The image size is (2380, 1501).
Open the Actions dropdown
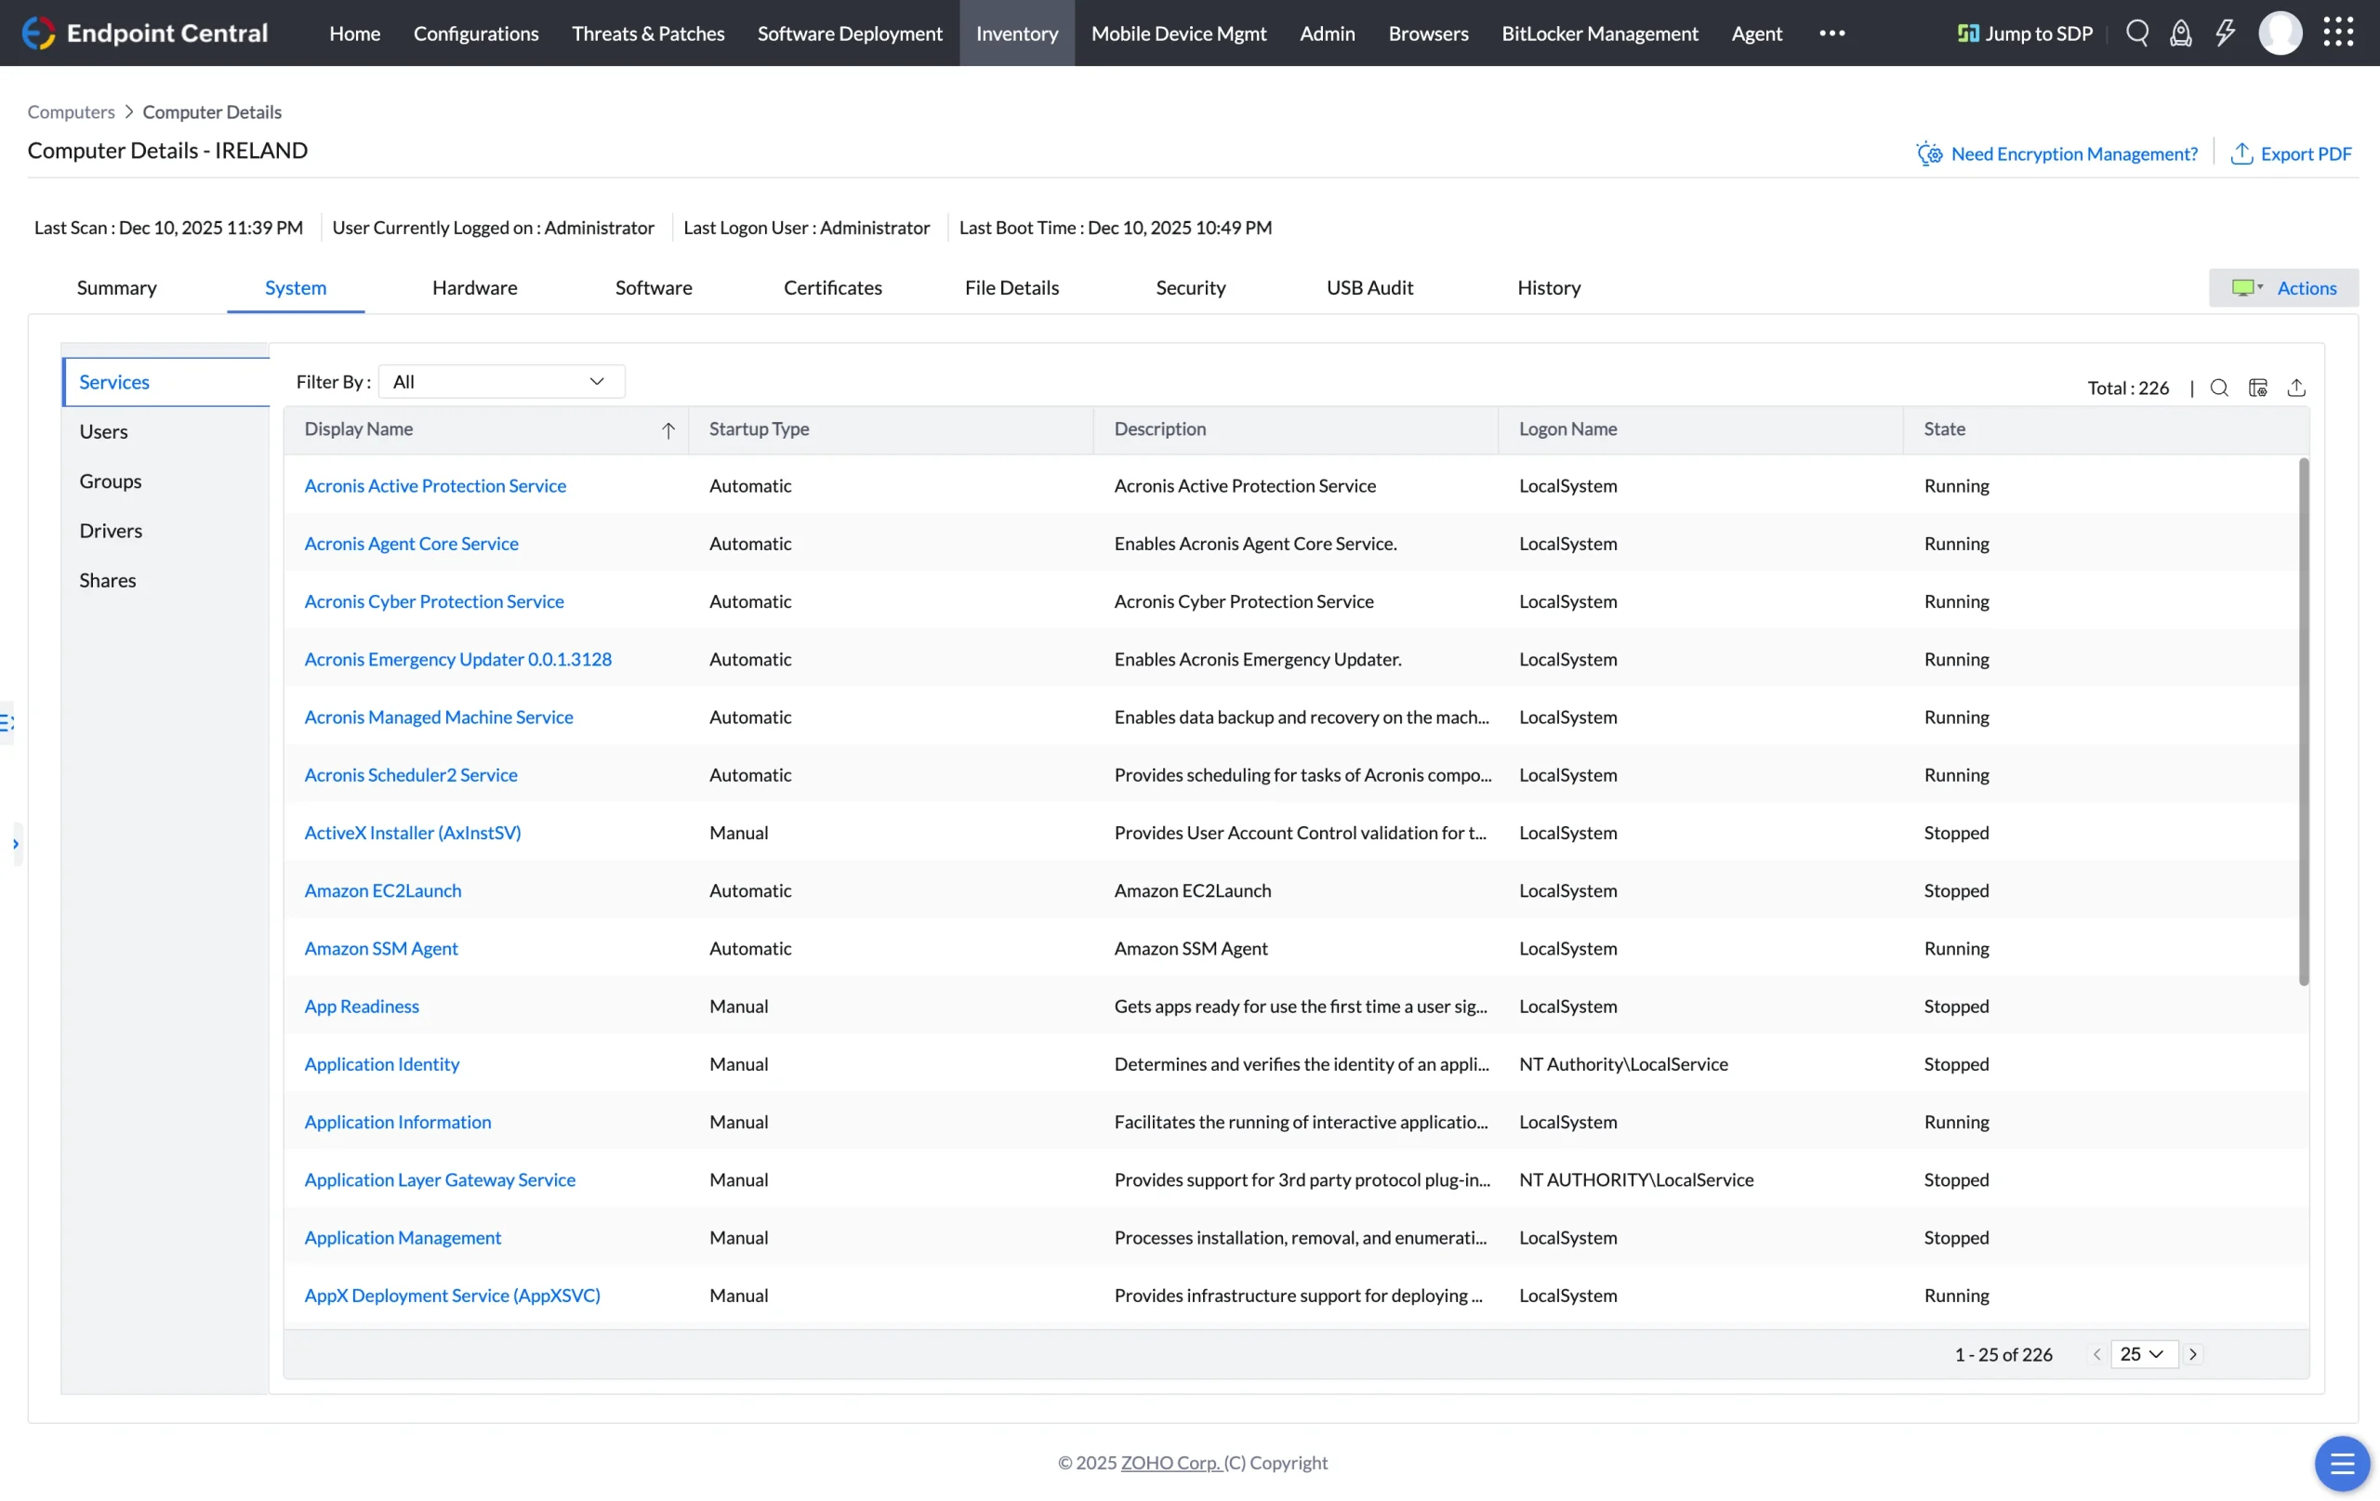2283,287
